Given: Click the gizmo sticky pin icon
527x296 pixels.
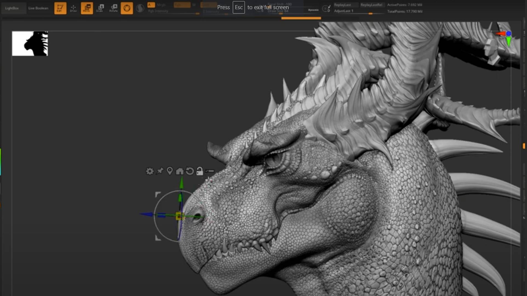Looking at the screenshot, I should pos(160,171).
